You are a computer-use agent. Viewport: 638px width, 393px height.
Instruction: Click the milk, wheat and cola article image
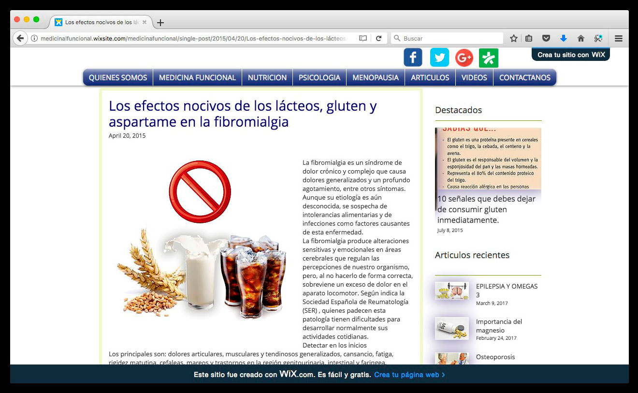click(x=201, y=240)
